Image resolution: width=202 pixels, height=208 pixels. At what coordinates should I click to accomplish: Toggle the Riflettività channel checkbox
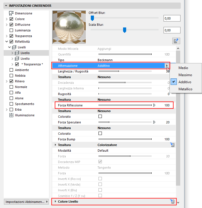point(11,42)
